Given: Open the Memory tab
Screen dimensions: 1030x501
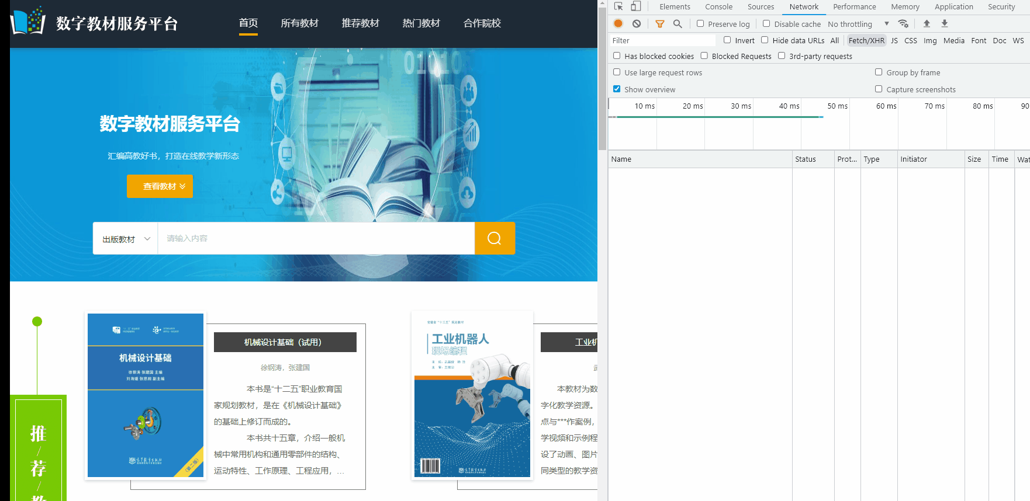Looking at the screenshot, I should coord(905,7).
